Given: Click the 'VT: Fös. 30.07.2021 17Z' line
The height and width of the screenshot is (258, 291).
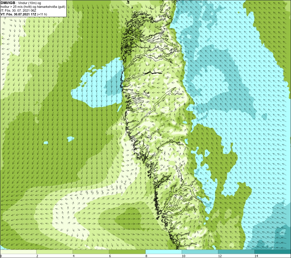Looking at the screenshot, I should coord(18,14).
